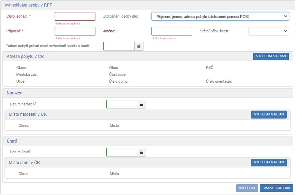This screenshot has height=195, width=296.
Task: Click the Datum úmrtí date field
Action: (x=122, y=152)
